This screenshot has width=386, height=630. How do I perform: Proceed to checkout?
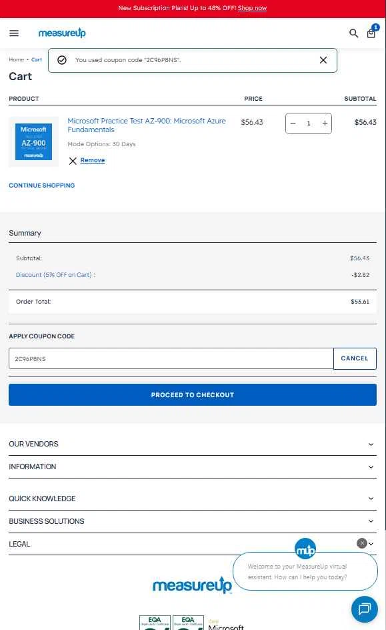193,394
